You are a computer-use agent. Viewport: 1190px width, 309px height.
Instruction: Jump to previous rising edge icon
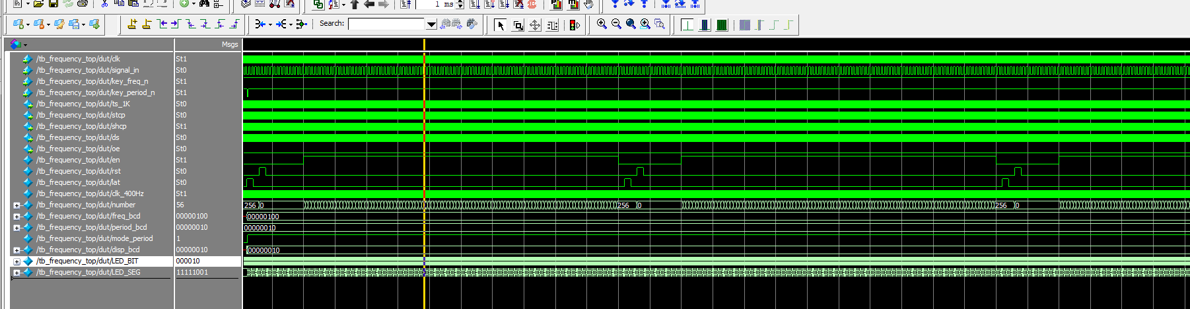click(219, 24)
